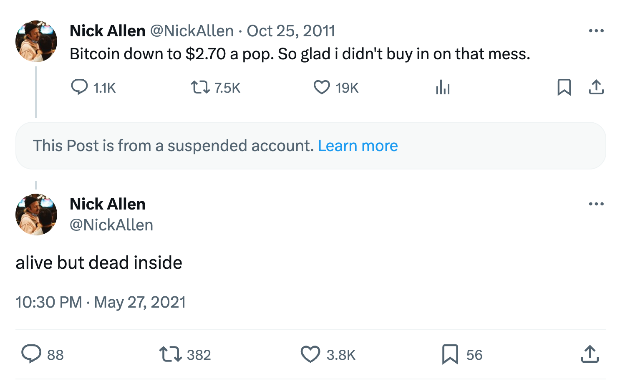Share the "alive but dead inside" post
The image size is (620, 384).
click(x=590, y=354)
